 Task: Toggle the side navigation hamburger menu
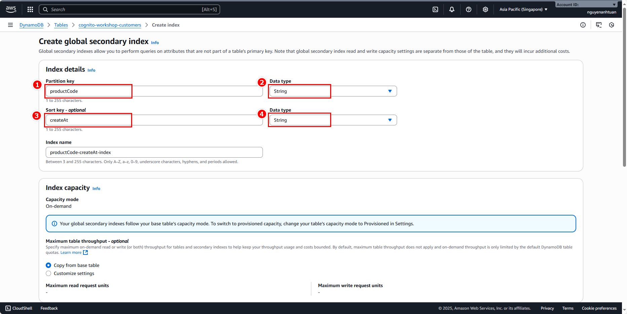pyautogui.click(x=10, y=25)
